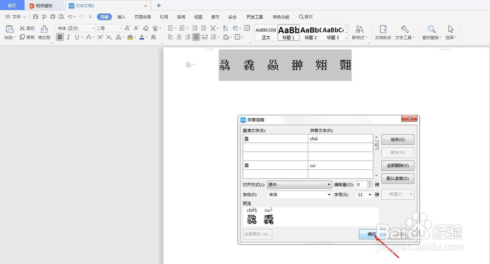This screenshot has height=264, width=490.
Task: Toggle Center paragraph alignment
Action: coord(179,37)
